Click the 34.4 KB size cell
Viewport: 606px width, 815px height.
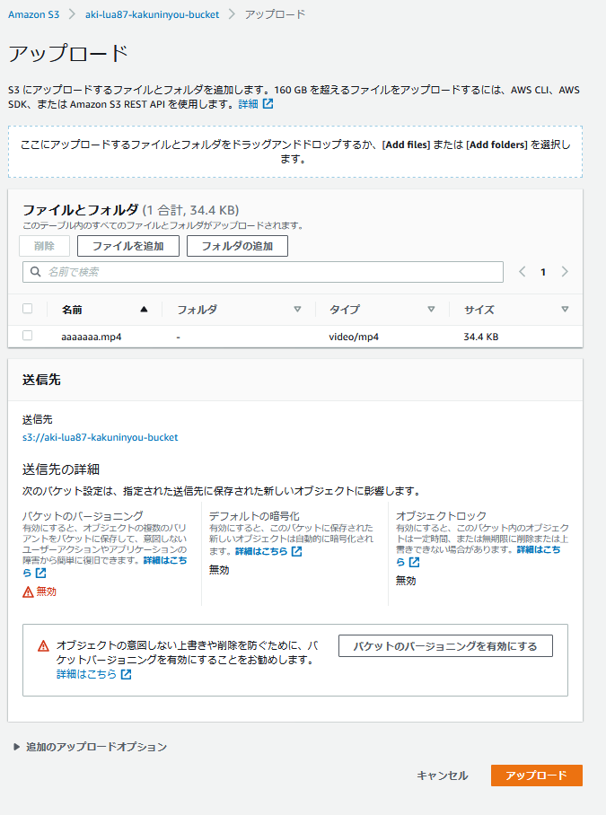point(480,337)
